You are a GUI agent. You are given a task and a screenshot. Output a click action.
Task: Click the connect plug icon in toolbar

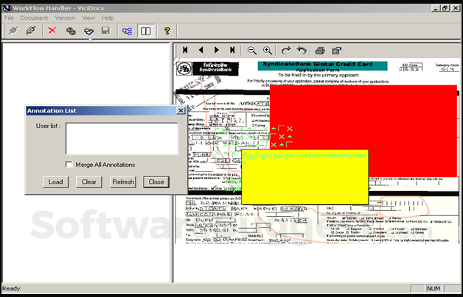pyautogui.click(x=13, y=31)
